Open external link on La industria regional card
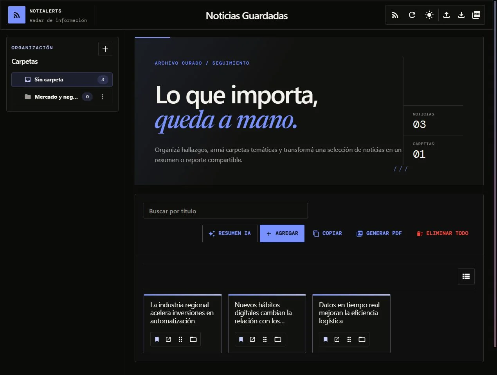497x375 pixels. pyautogui.click(x=168, y=339)
